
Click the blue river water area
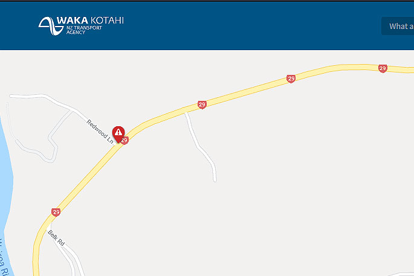coord(5,185)
